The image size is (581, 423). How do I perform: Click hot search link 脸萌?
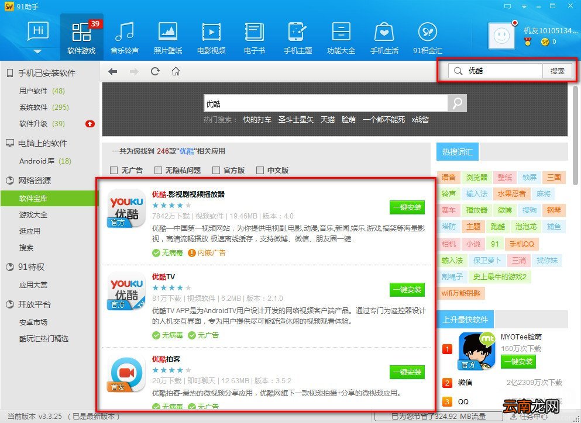348,120
